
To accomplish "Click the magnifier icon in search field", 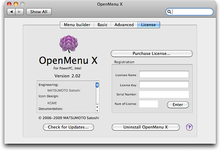I will click(169, 12).
